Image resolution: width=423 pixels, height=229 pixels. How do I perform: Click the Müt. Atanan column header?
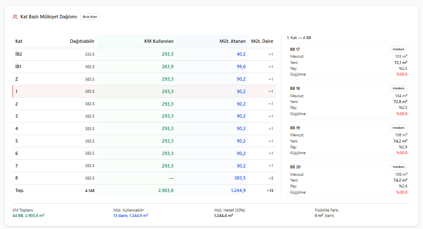pos(233,41)
